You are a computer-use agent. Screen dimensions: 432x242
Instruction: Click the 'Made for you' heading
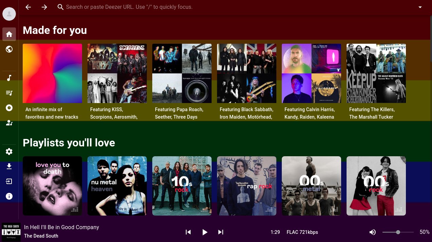[55, 30]
